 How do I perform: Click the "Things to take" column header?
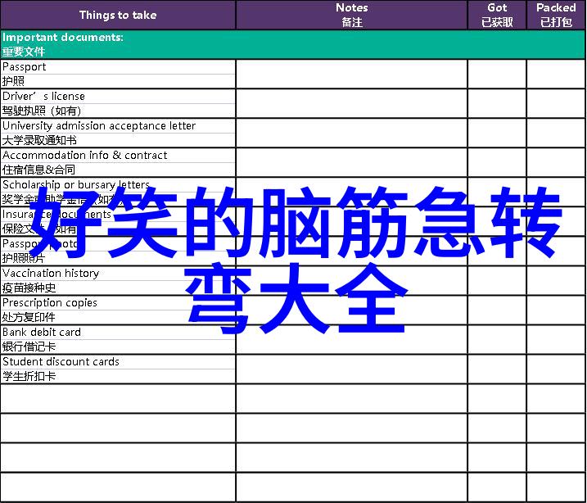tap(118, 15)
